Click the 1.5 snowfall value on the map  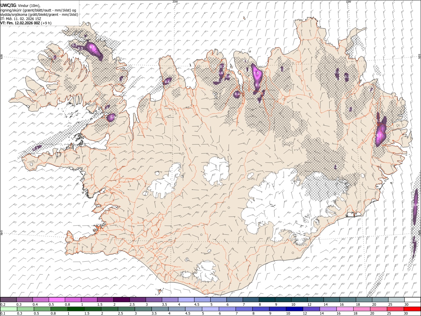(257, 73)
